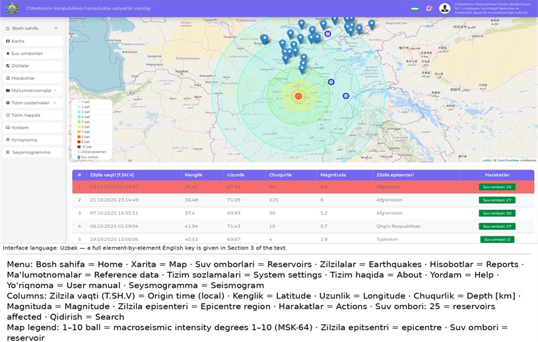
Task: Click the Tojikiston epicentre cell
Action: coord(387,240)
